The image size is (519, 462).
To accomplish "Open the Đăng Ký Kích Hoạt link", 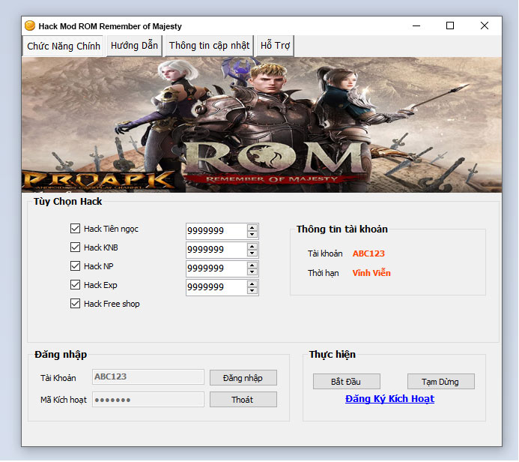I will point(389,399).
